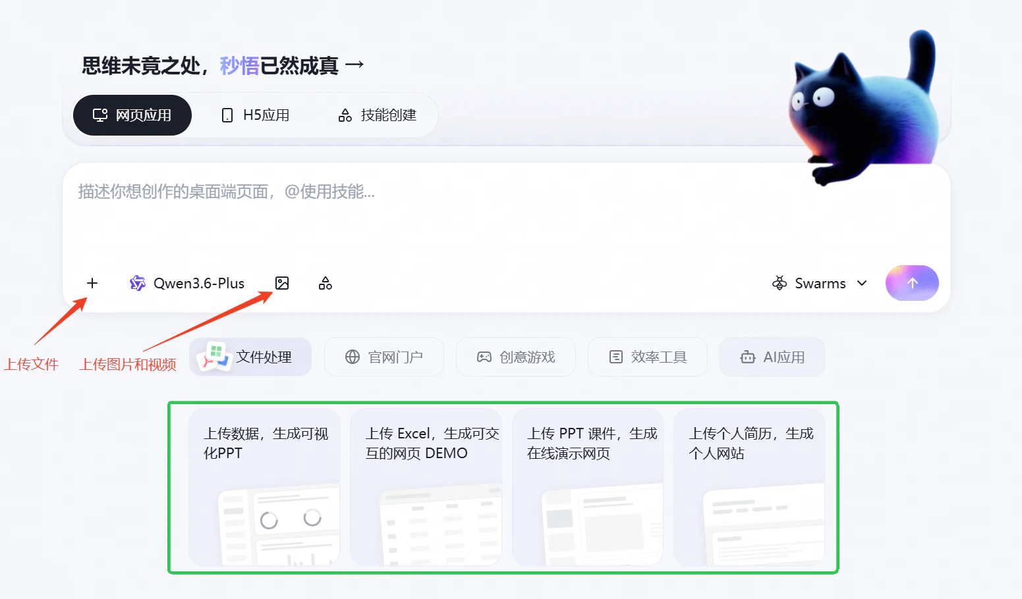Image resolution: width=1022 pixels, height=599 pixels.
Task: Click the 秒悟 highlighted text in headline
Action: click(x=239, y=65)
